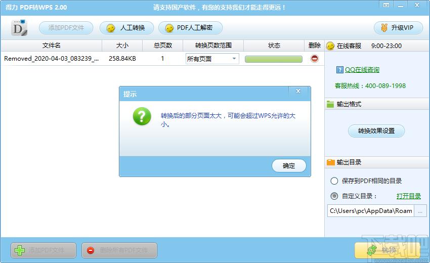Open the QQ在线咨询 link
The width and height of the screenshot is (430, 263).
click(x=362, y=70)
